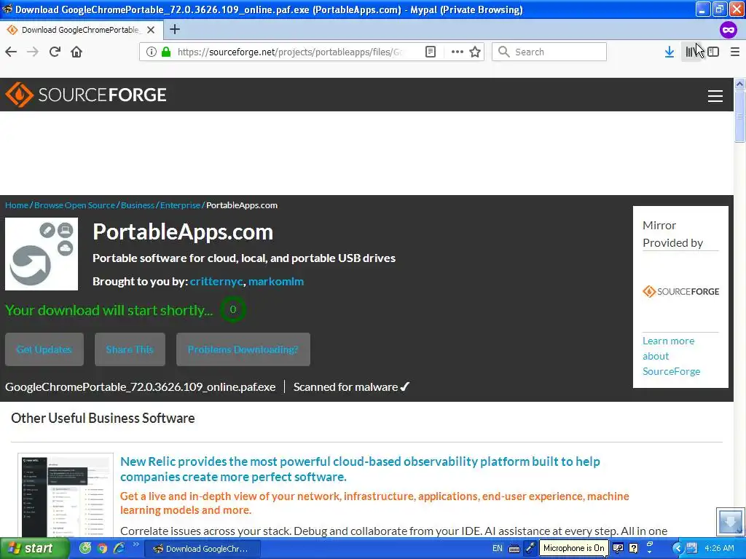Click the 4:26 AM taskbar clock

719,549
